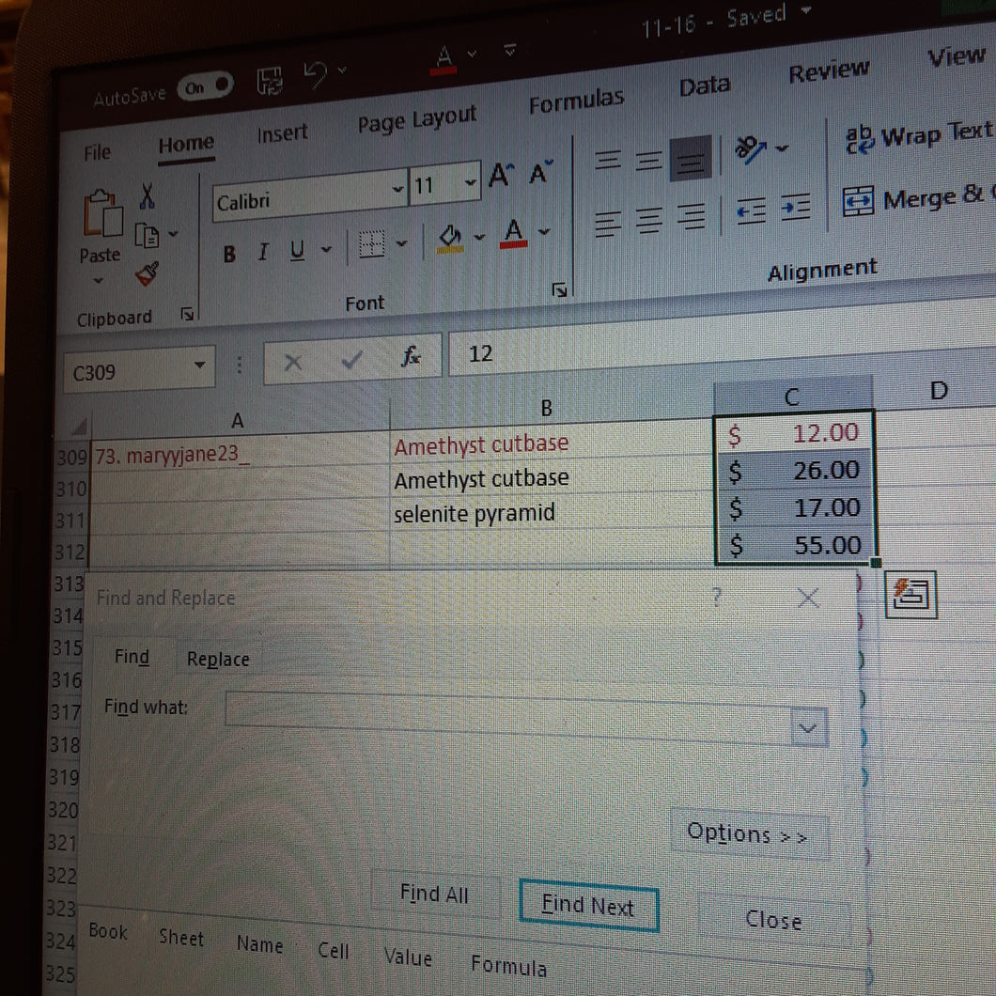This screenshot has width=996, height=996.
Task: Open the Font settings dialog launcher
Action: [559, 289]
